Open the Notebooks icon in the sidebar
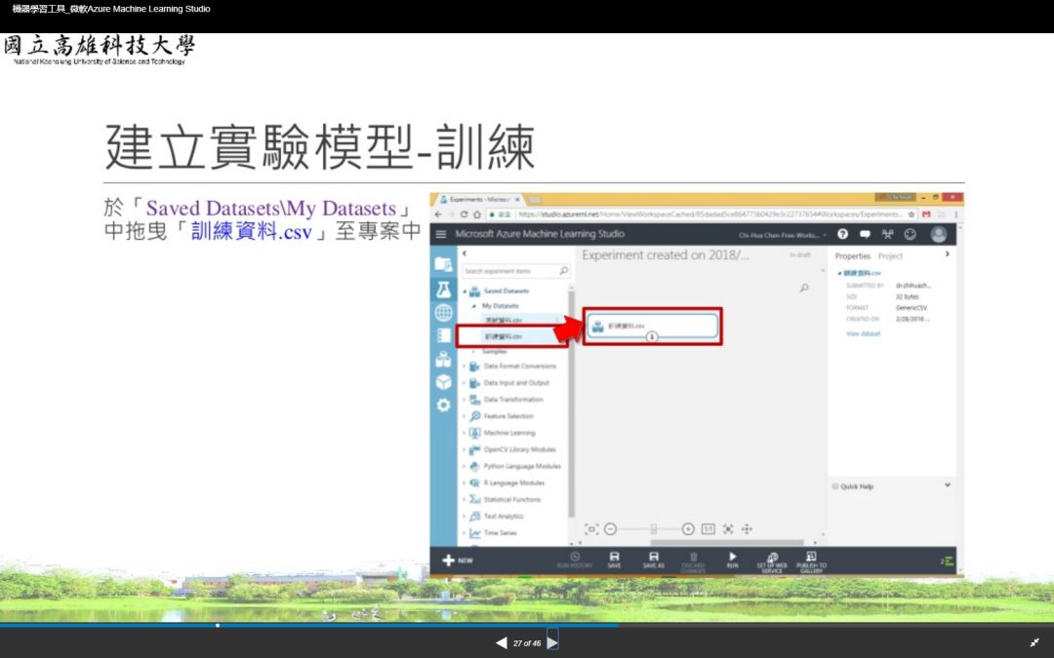 tap(443, 335)
